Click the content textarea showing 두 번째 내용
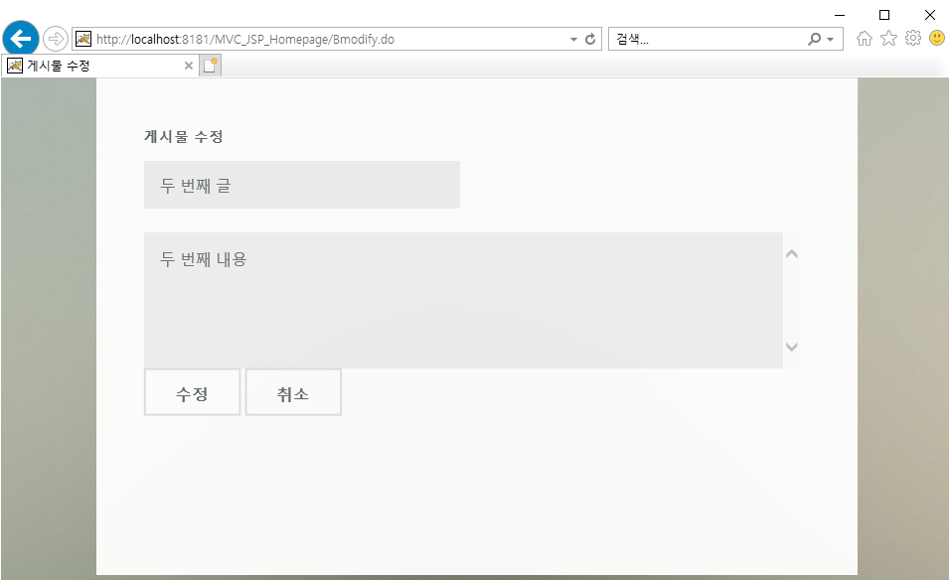This screenshot has height=580, width=949. coord(457,298)
